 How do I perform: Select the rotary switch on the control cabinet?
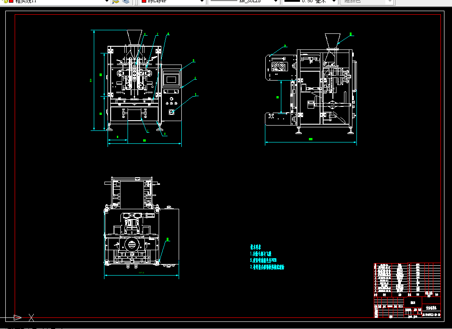[x=171, y=111]
